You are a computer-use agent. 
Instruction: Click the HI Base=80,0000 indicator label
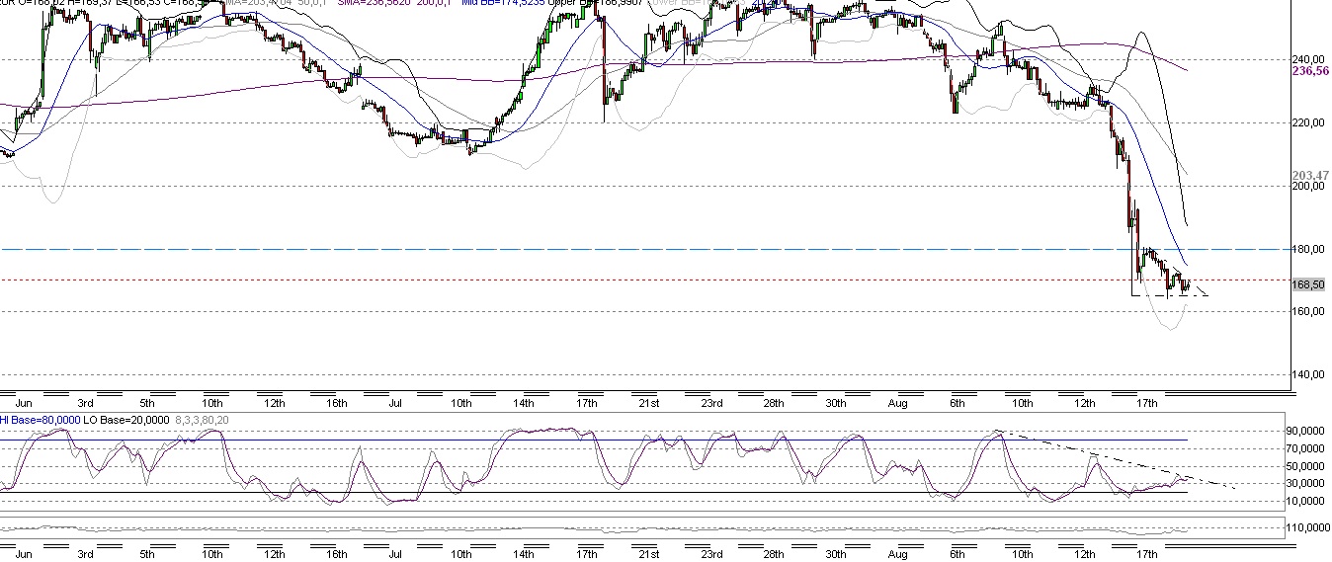42,420
